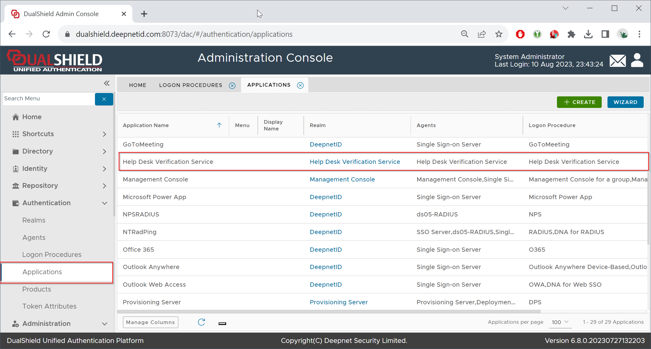The width and height of the screenshot is (651, 349).
Task: Click the horizontal scrollbar under the table
Action: tap(329, 311)
